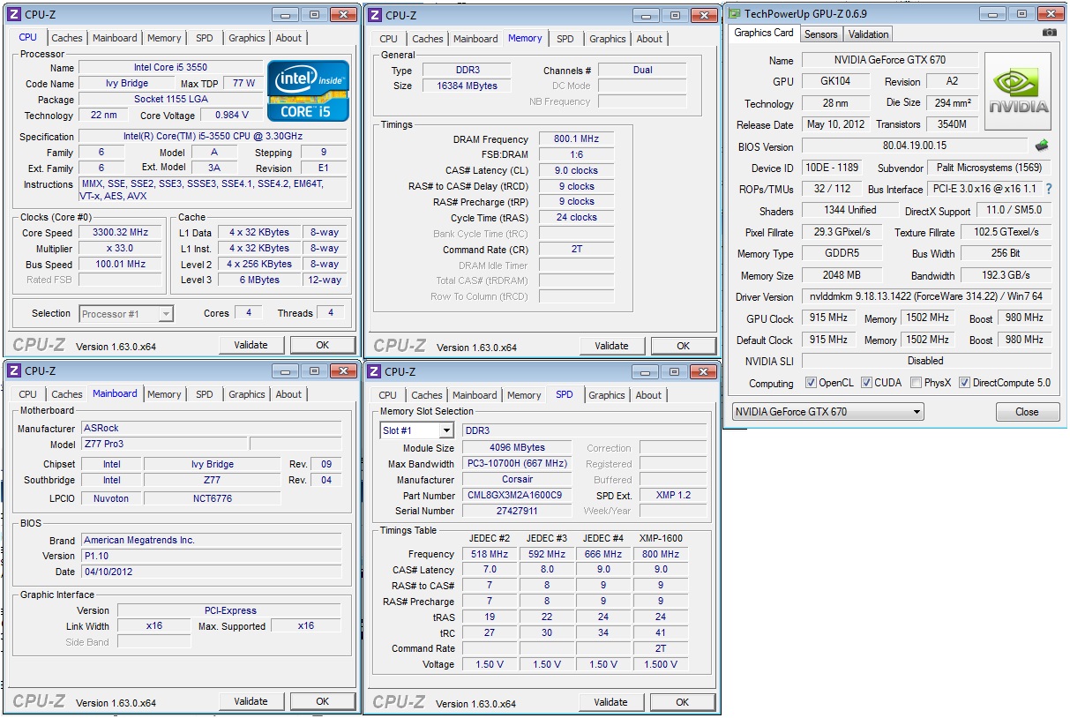Click OK in the DDR3 timings window
Image resolution: width=1070 pixels, height=718 pixels.
tap(683, 346)
